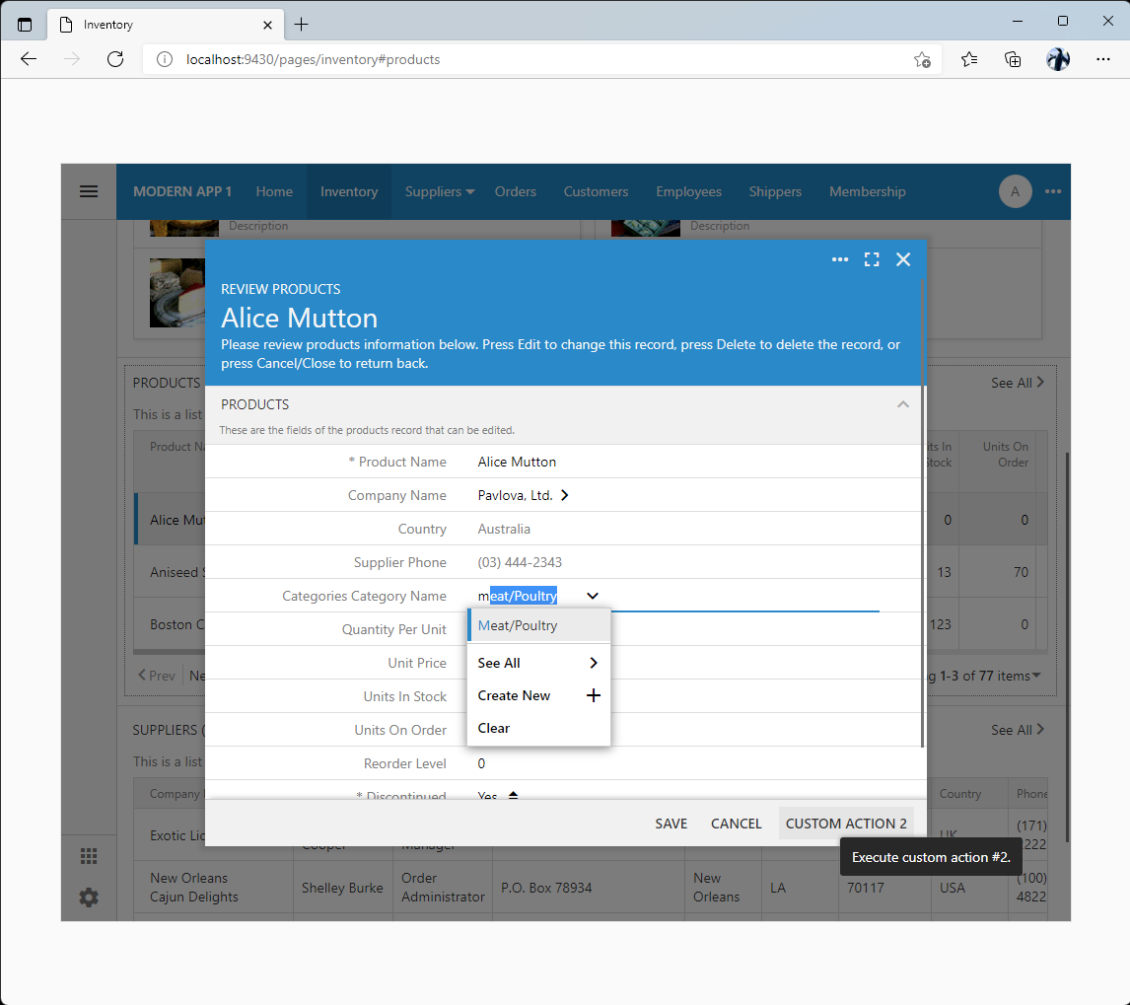
Task: Open the three-dots menu in the dialog header
Action: [840, 259]
